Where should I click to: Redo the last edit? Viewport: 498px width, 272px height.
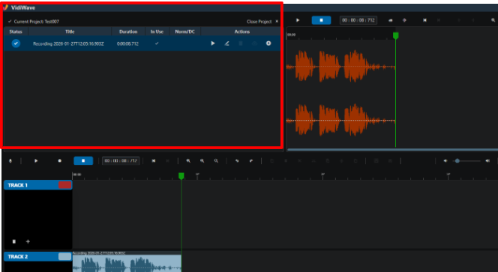pyautogui.click(x=251, y=161)
